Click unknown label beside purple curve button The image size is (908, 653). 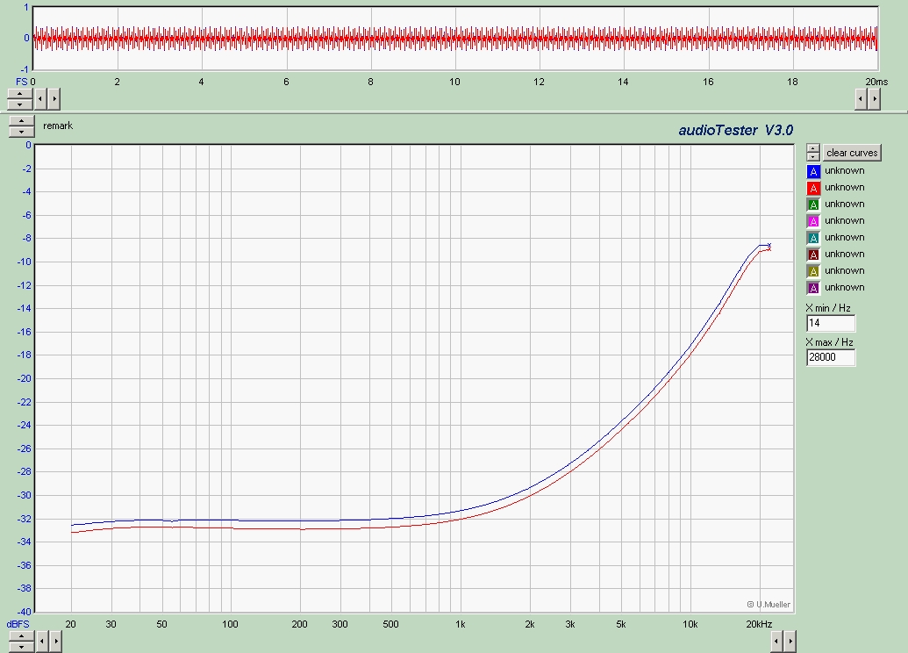coord(844,287)
